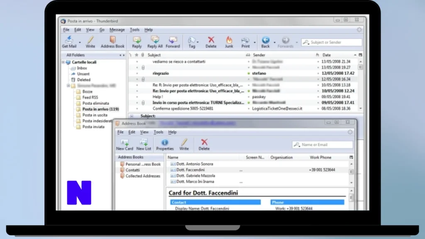Click Write in Address Book toolbar
The image size is (425, 239).
click(184, 145)
